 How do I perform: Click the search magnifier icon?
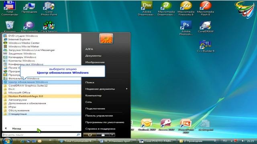coord(78,135)
